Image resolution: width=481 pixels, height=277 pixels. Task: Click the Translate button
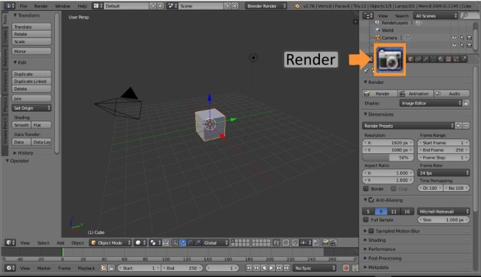pos(31,27)
